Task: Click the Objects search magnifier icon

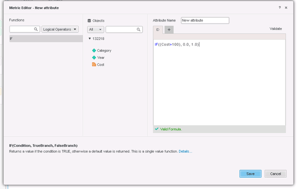Action: click(x=138, y=29)
